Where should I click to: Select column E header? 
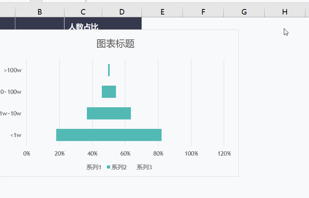click(162, 12)
